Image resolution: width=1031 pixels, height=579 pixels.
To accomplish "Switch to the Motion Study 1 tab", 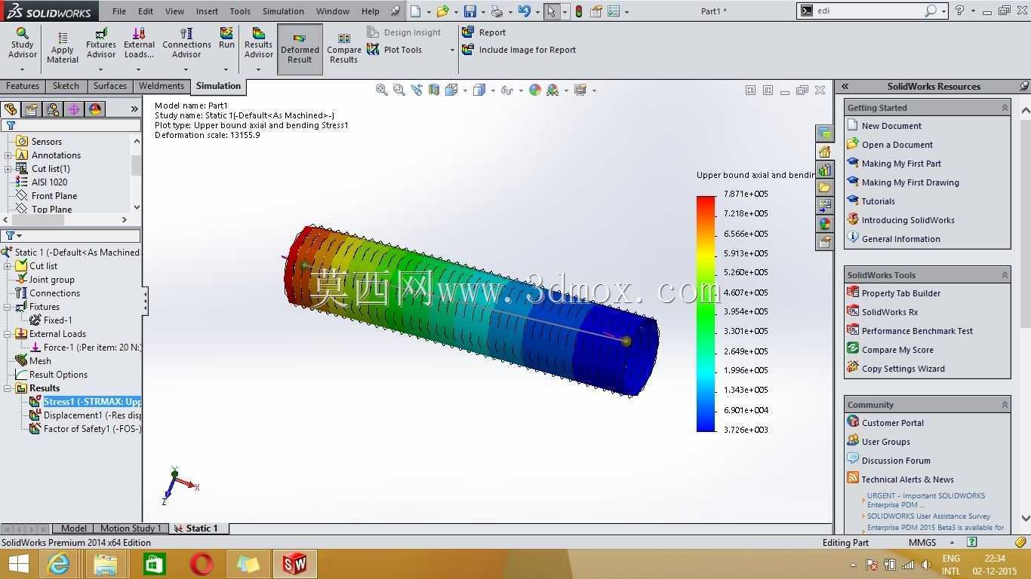I will pos(131,528).
